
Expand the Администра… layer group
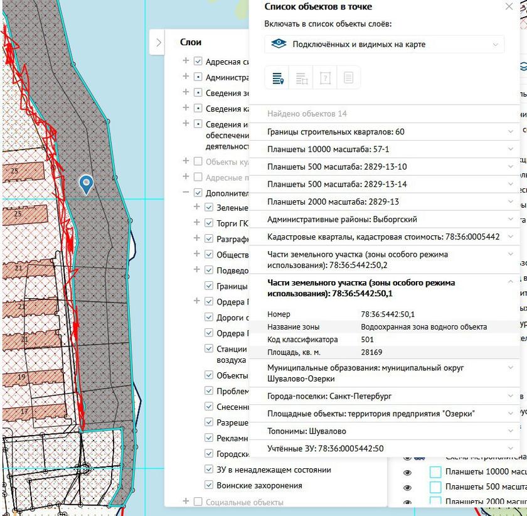point(186,77)
